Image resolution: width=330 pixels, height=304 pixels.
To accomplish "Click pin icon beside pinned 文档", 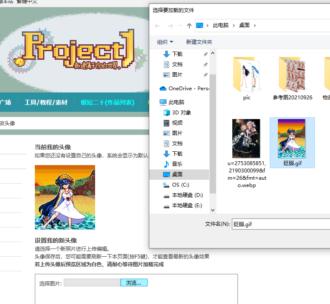I will click(205, 64).
